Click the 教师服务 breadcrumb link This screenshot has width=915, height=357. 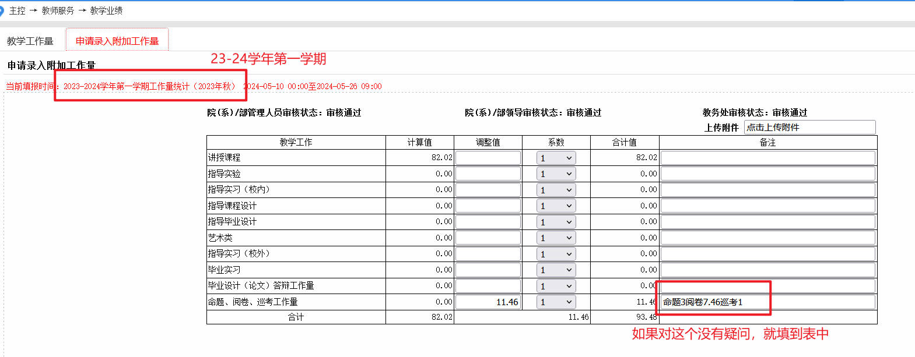point(58,10)
